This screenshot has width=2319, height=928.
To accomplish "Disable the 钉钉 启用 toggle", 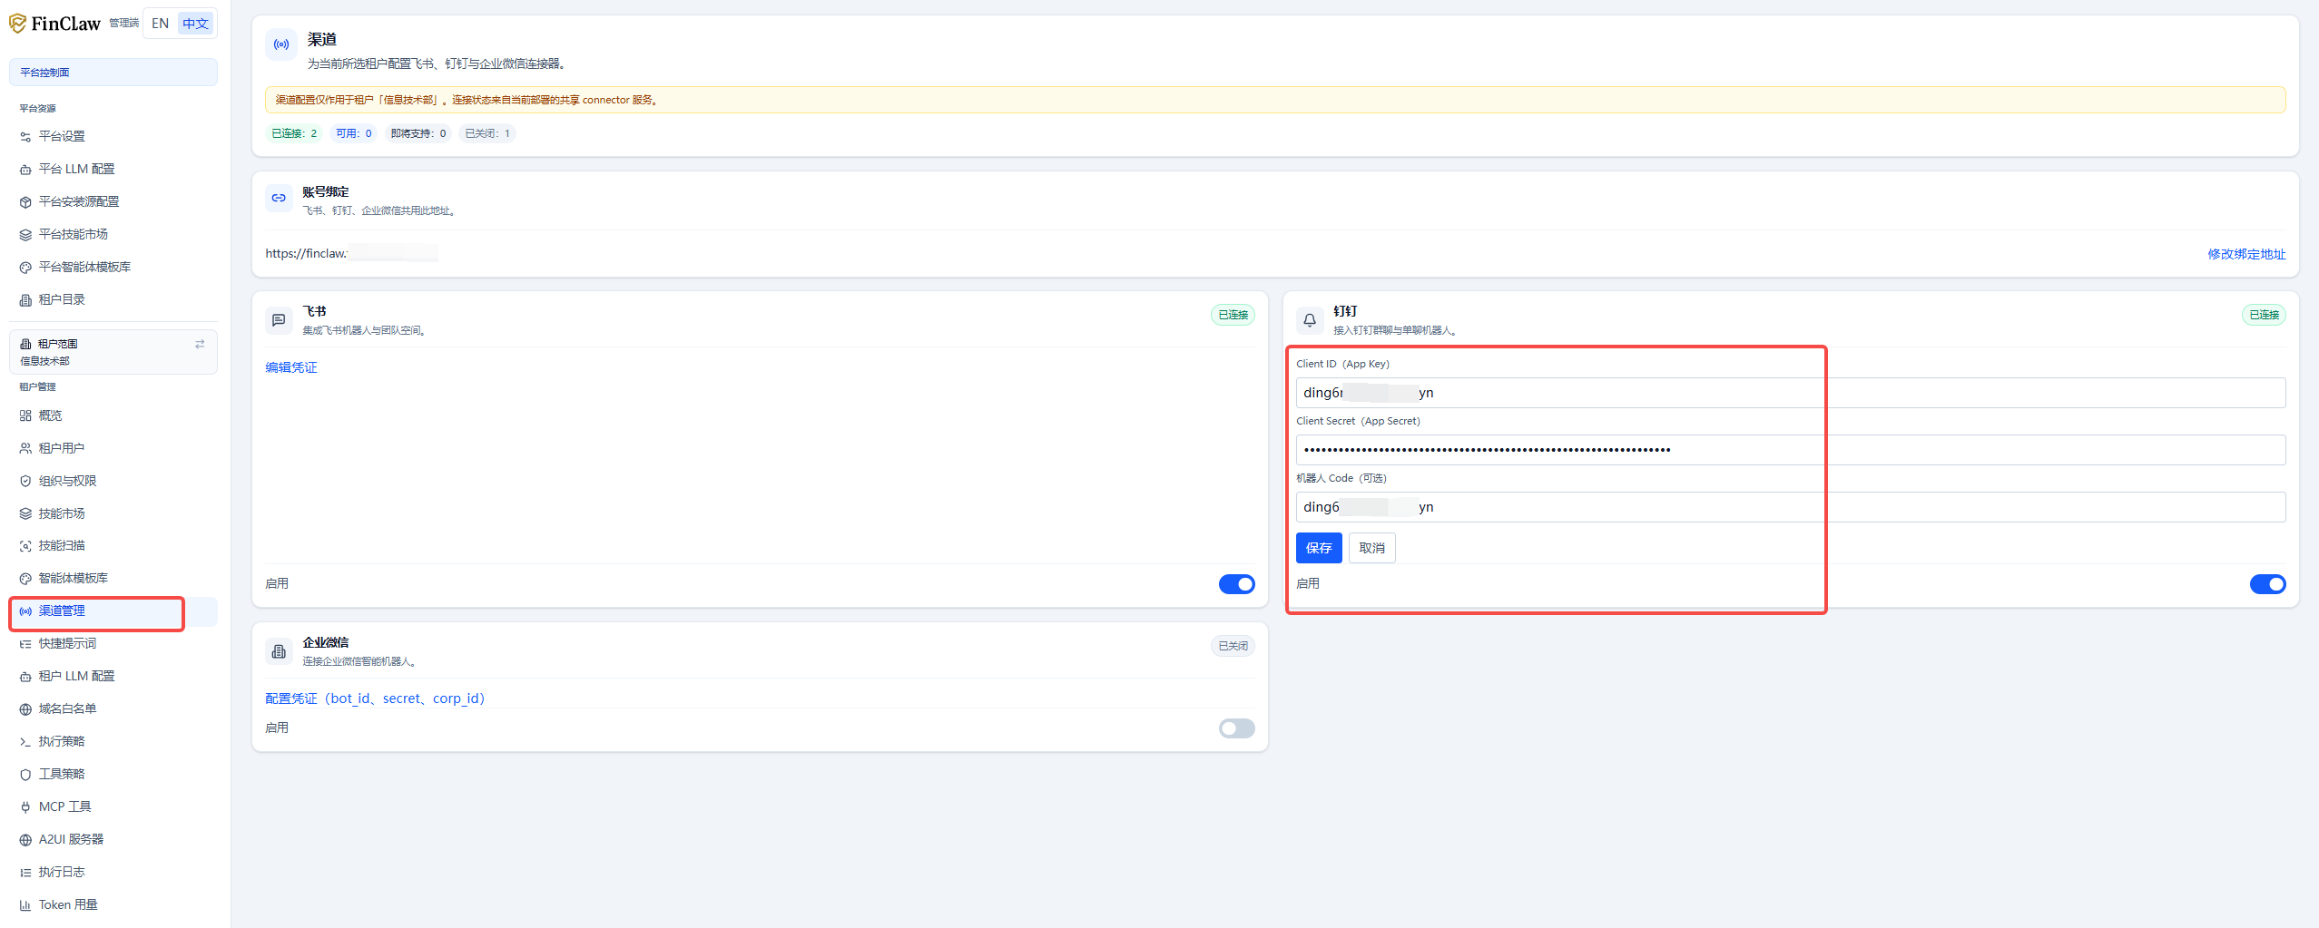I will point(2267,584).
